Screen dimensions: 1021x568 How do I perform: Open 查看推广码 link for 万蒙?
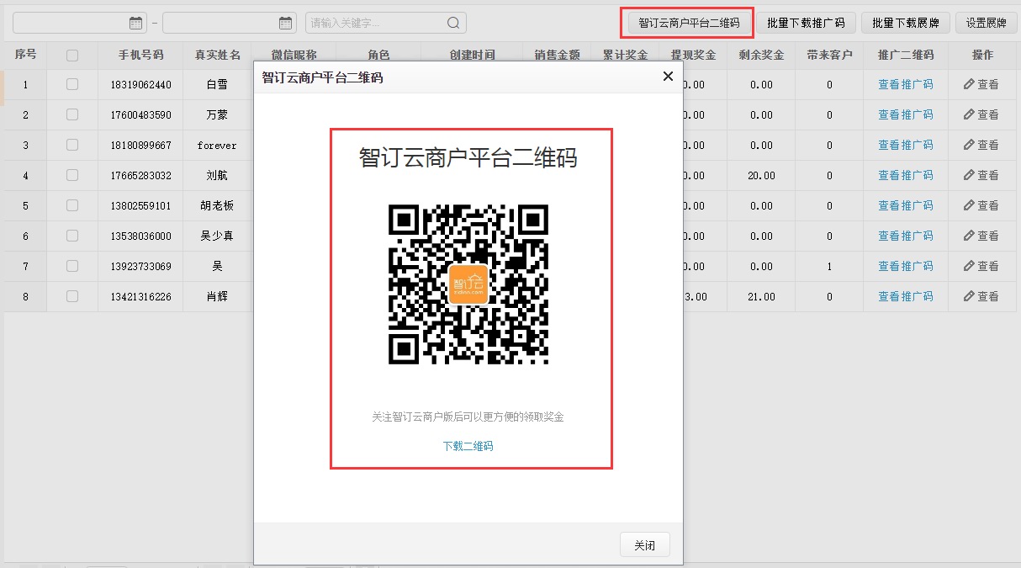906,114
